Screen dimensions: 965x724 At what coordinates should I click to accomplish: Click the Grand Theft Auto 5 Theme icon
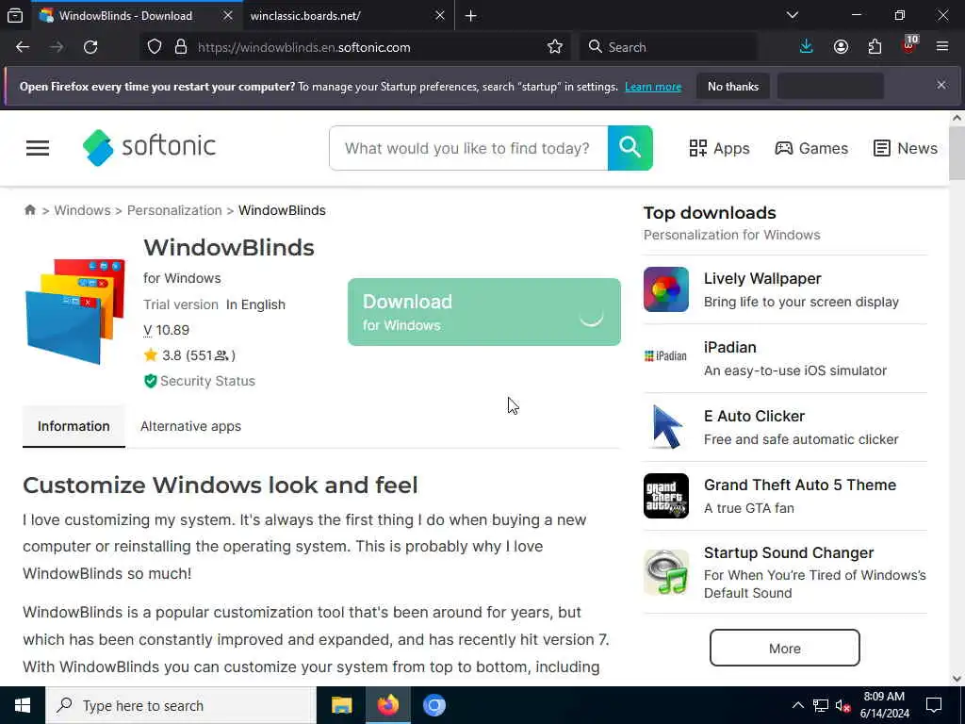pos(666,496)
